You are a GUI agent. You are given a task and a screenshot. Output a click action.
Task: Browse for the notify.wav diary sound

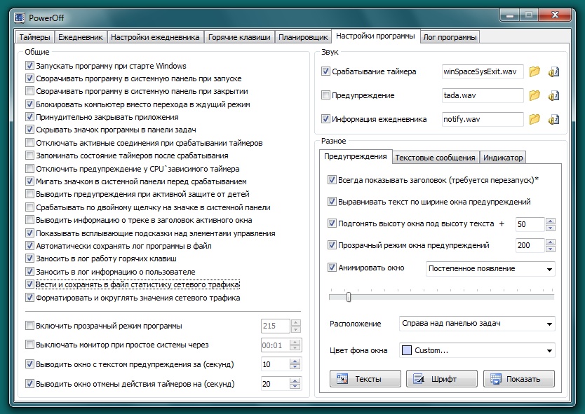click(x=534, y=119)
